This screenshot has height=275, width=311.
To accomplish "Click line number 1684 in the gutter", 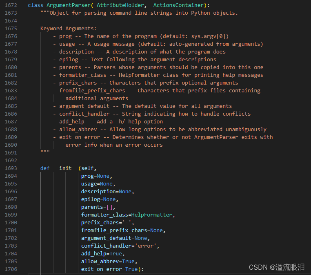I will point(11,98).
